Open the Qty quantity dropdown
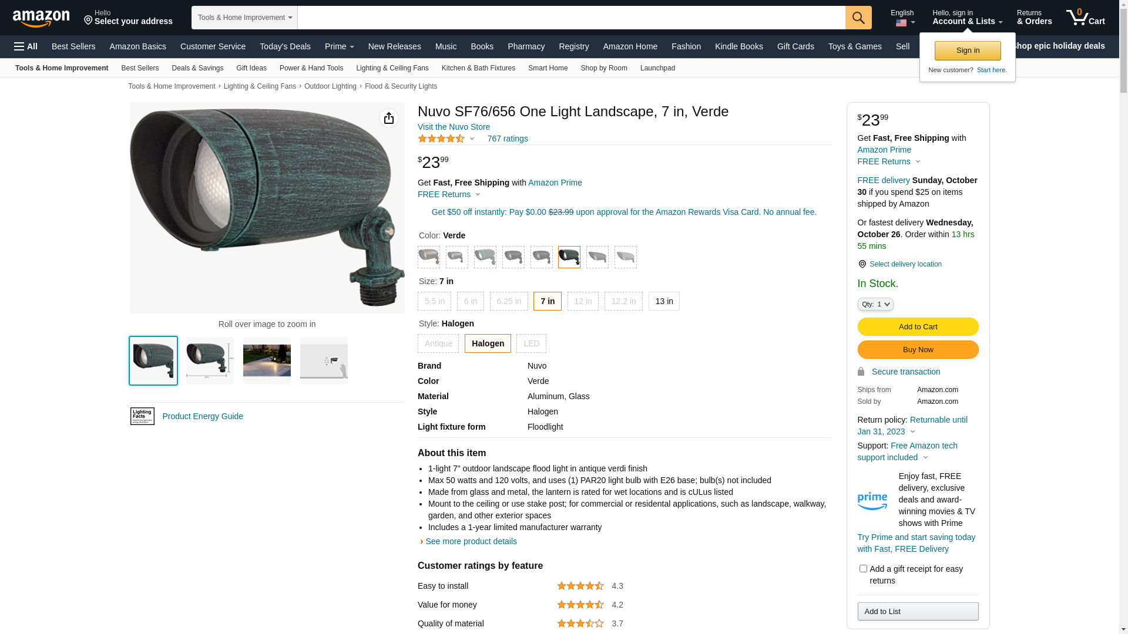 pos(875,304)
